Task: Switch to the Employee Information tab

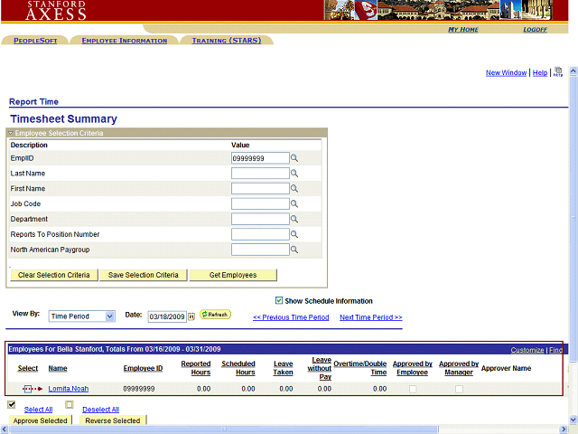Action: [x=124, y=41]
